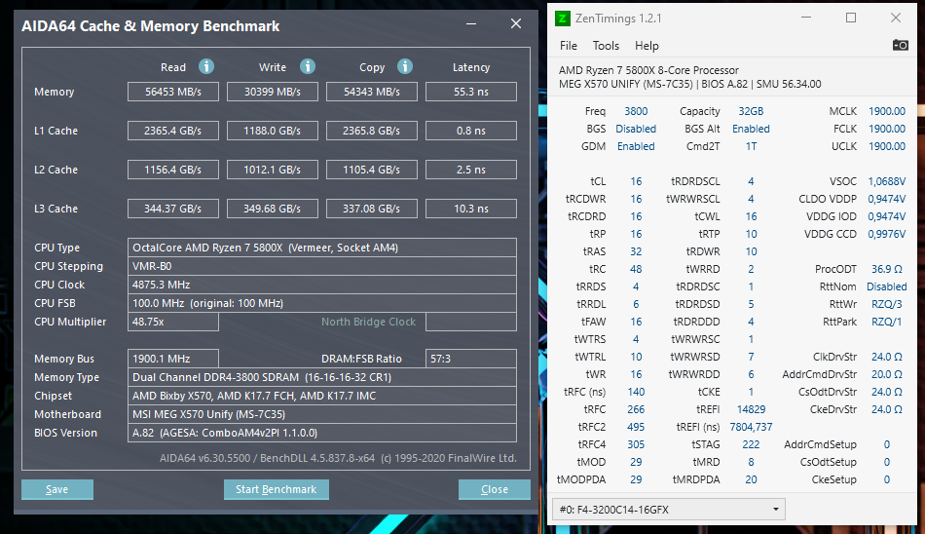Click the ProcODT value 36.9 Ω

tap(887, 269)
